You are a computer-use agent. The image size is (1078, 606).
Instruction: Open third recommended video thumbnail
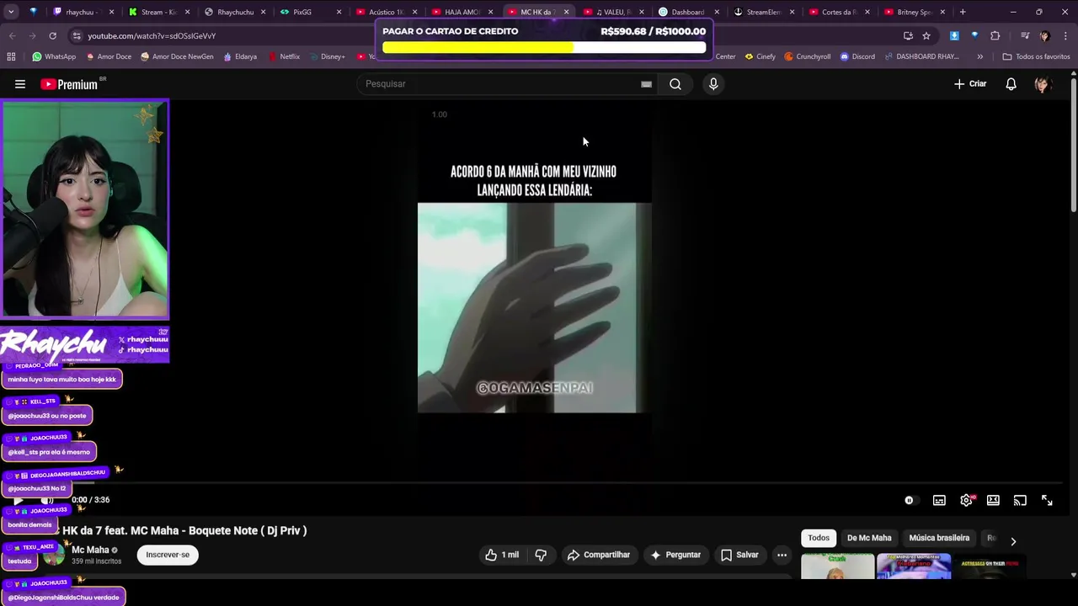click(990, 566)
